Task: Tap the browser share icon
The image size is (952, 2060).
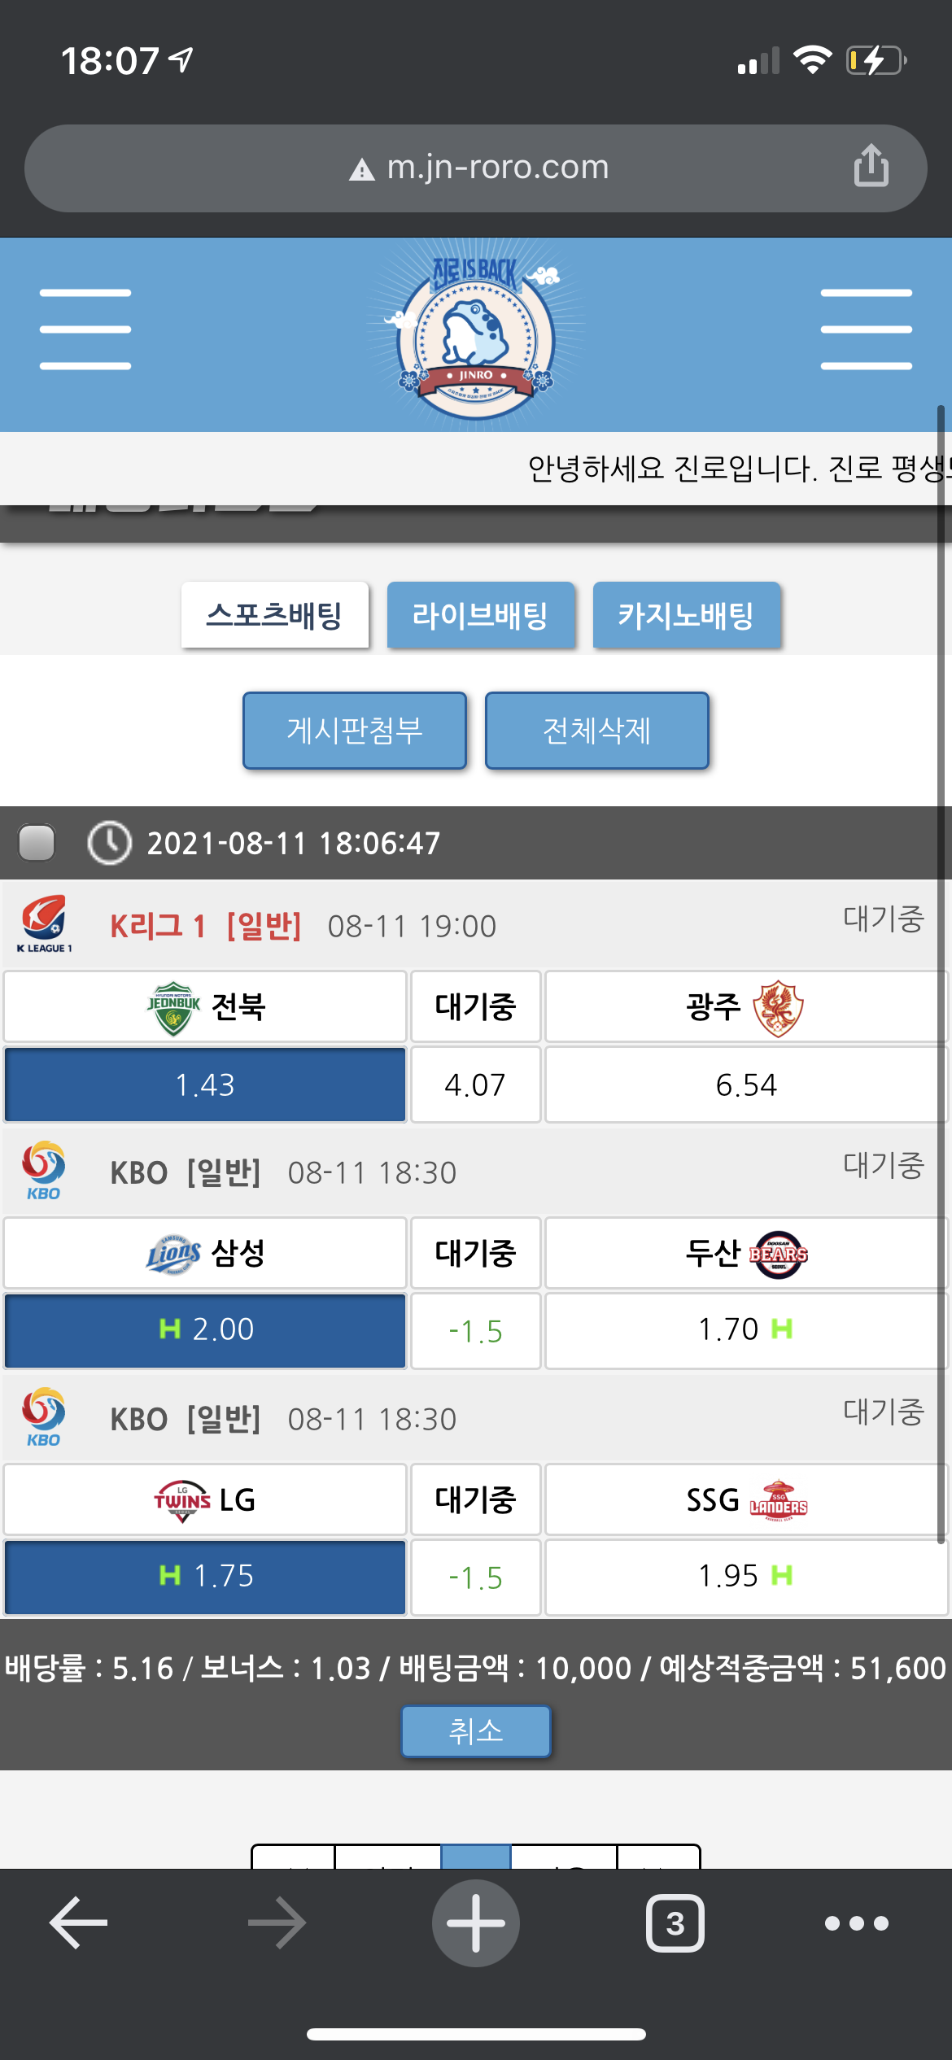Action: (x=871, y=166)
